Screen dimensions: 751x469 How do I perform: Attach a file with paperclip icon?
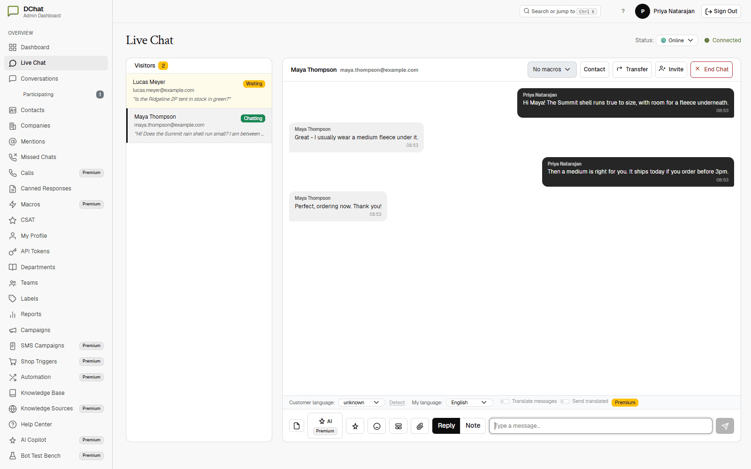coord(420,426)
